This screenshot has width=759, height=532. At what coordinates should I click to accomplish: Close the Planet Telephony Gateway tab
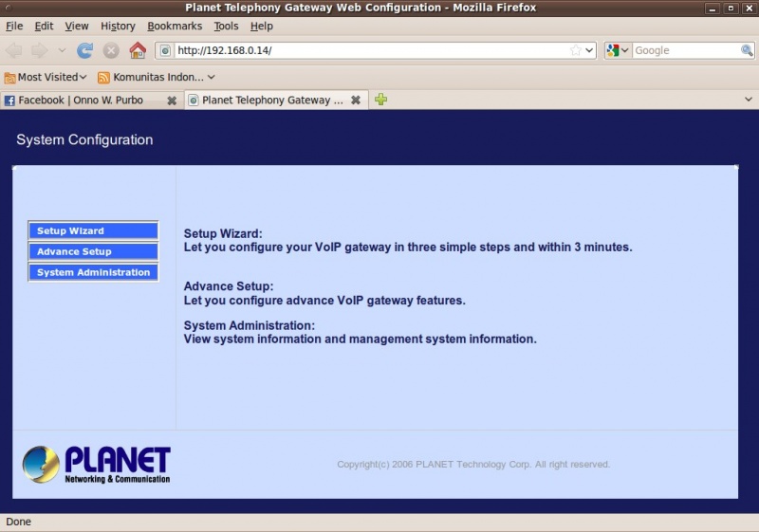[x=355, y=101]
